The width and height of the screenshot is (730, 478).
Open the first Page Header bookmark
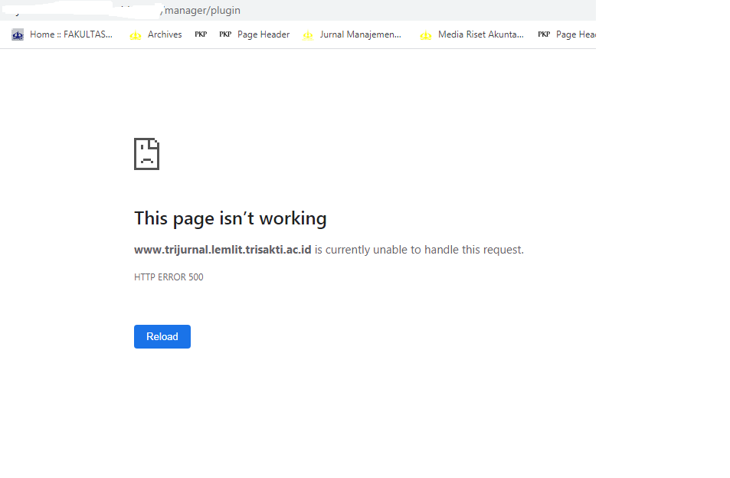coord(264,34)
